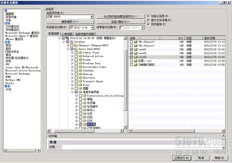Toggle the 显示文件详情 checkbox
The height and width of the screenshot is (163, 232).
click(x=148, y=20)
